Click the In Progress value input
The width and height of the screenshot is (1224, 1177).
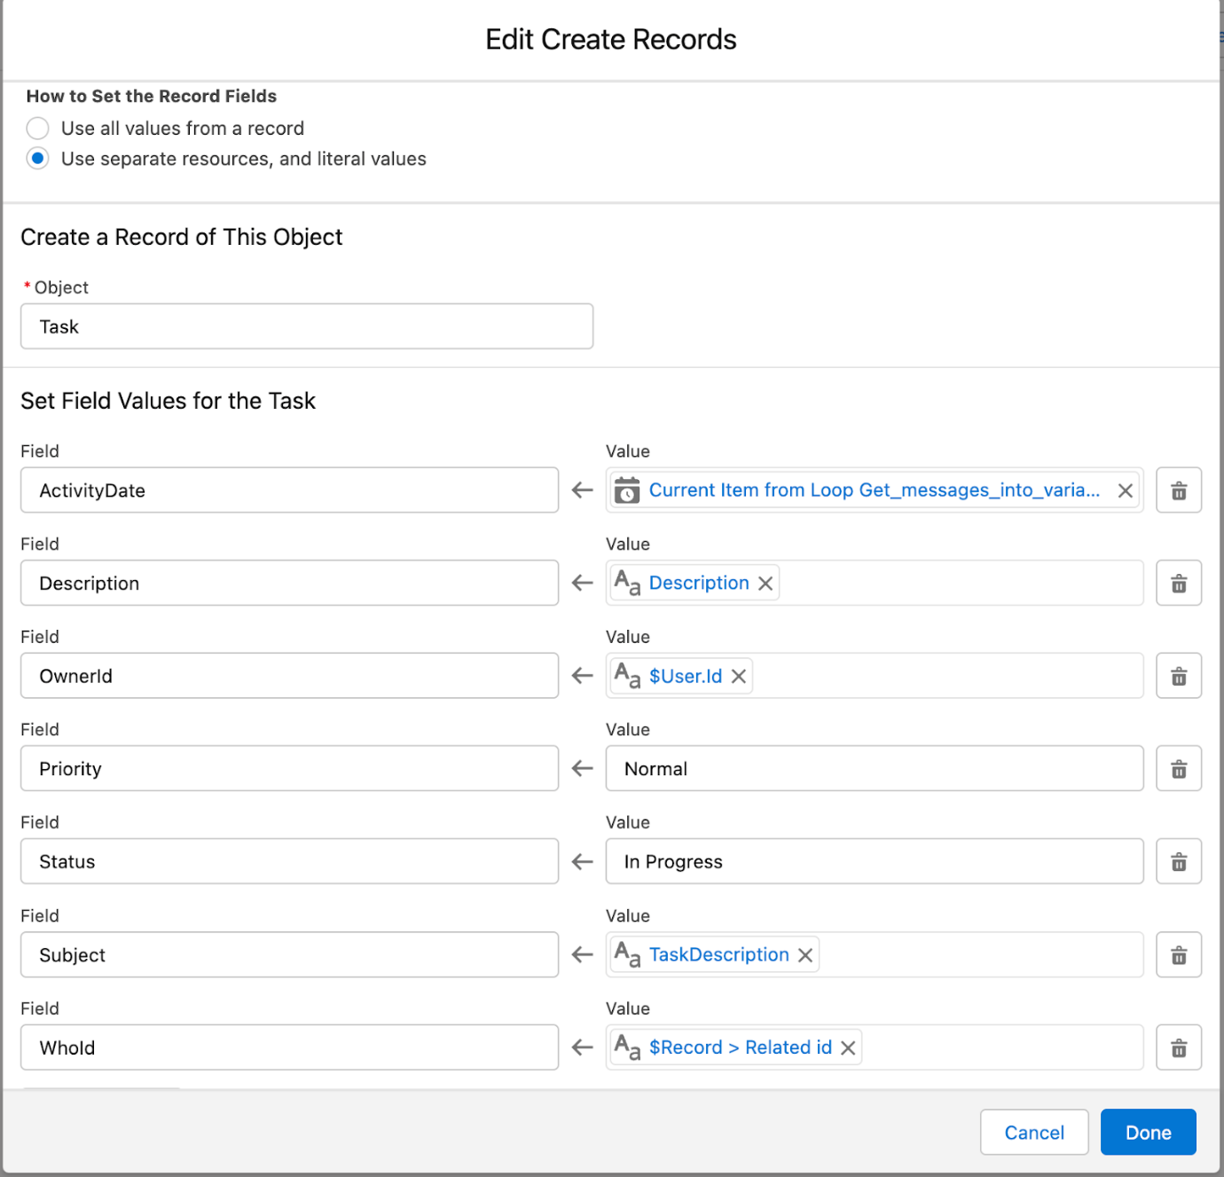point(875,862)
